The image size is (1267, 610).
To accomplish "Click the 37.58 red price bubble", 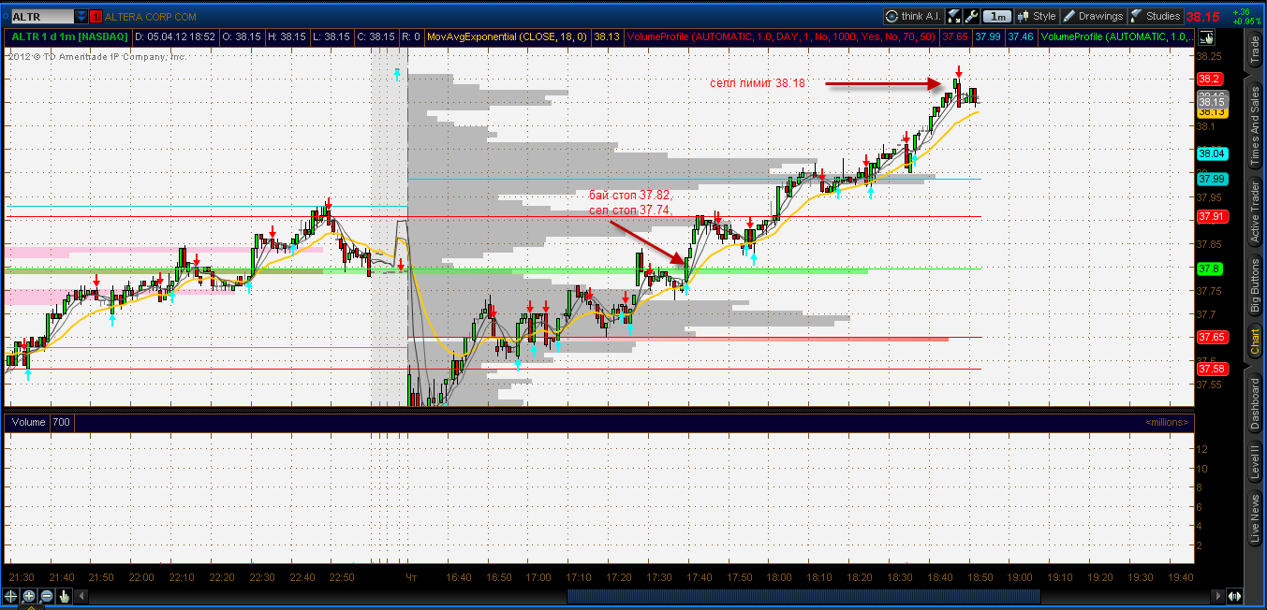I will tap(1212, 369).
